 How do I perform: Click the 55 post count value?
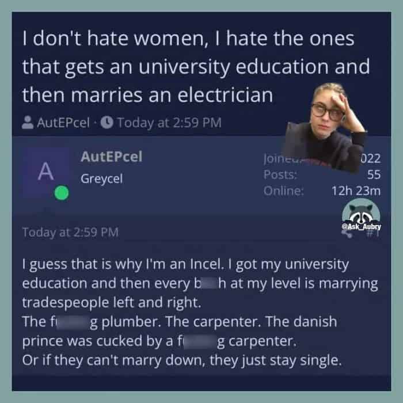coord(374,174)
